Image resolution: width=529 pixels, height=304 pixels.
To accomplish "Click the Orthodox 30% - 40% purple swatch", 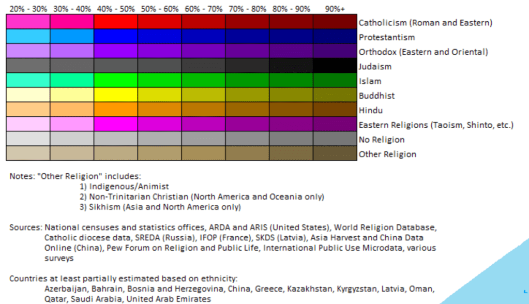I will click(72, 51).
